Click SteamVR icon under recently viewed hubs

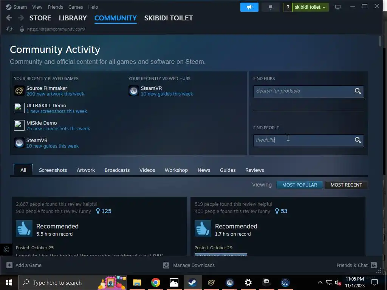point(133,91)
